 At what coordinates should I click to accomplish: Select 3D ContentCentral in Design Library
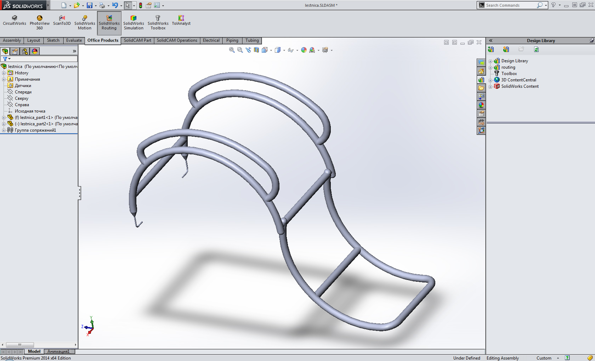(x=518, y=80)
